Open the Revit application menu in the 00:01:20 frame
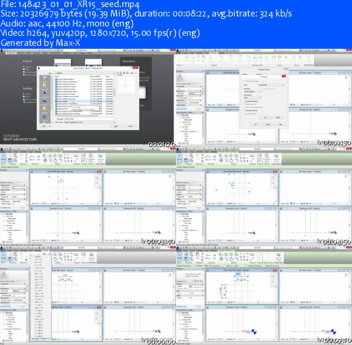Screen dimensions: 352x345 click(2, 52)
